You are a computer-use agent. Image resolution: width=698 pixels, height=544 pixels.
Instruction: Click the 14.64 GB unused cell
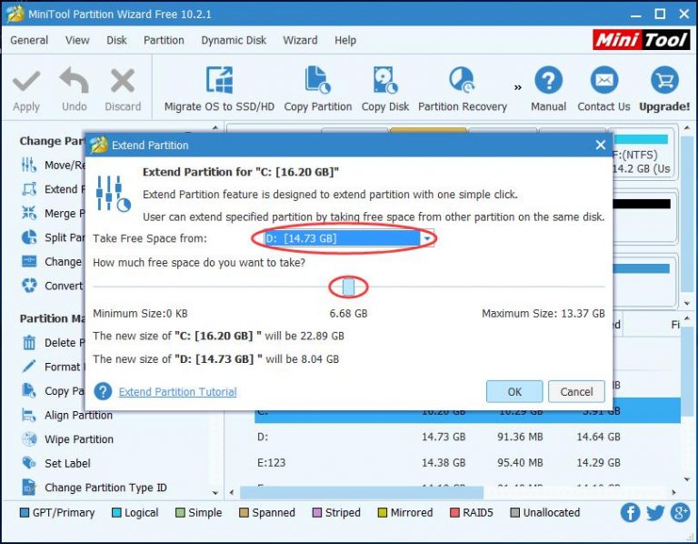(x=598, y=437)
